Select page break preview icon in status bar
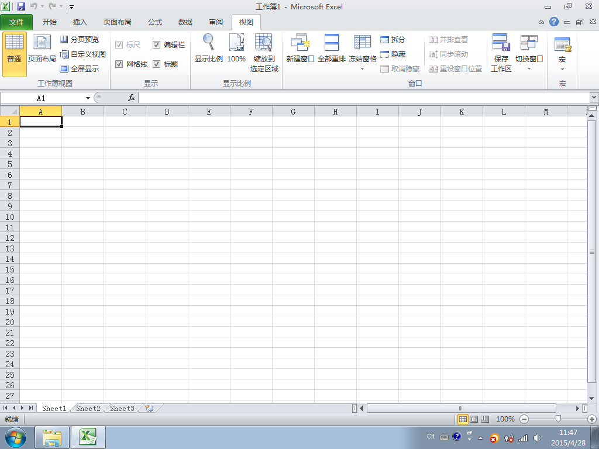The image size is (599, 449). pos(485,419)
